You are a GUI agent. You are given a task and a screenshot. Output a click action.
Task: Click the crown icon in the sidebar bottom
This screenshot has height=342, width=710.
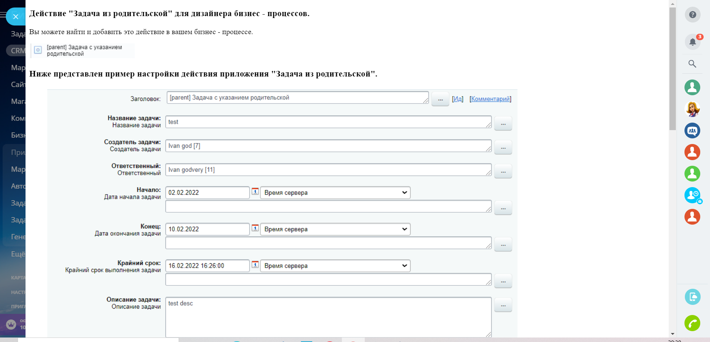click(11, 324)
